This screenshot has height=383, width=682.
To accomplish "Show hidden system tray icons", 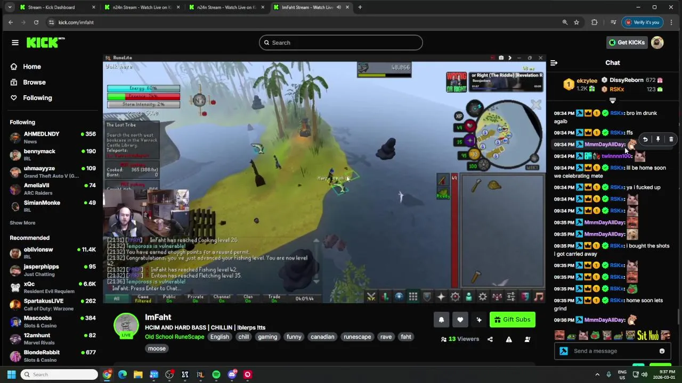I will 597,374.
